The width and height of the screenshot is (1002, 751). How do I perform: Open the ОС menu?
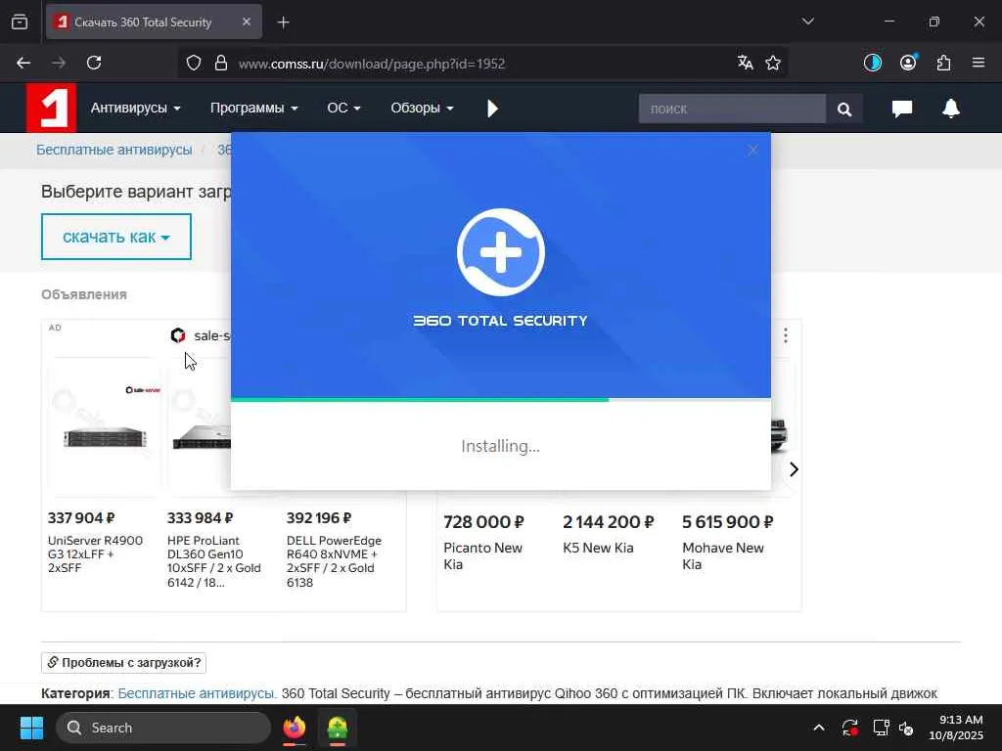[343, 108]
